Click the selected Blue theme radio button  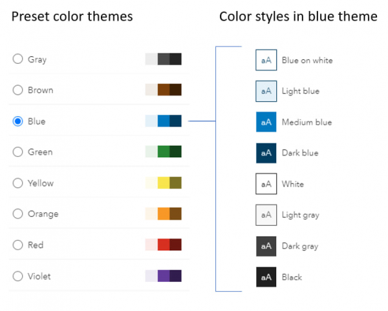[x=18, y=121]
